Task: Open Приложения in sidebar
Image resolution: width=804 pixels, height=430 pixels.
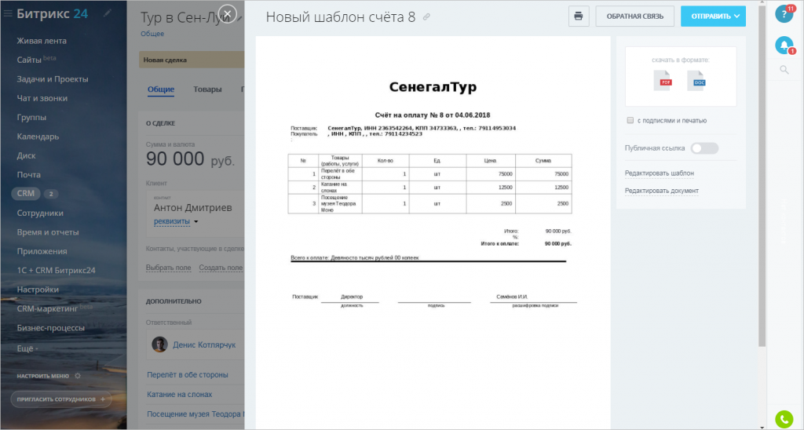Action: coord(42,251)
